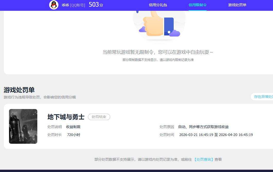The height and width of the screenshot is (172, 273).
Task: Click the 处罚结束 status badge
Action: point(99,117)
